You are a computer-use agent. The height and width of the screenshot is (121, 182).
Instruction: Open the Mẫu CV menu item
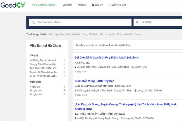point(82,5)
